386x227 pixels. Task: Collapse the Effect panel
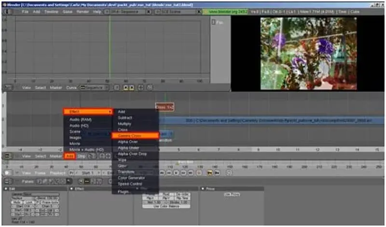pyautogui.click(x=71, y=189)
